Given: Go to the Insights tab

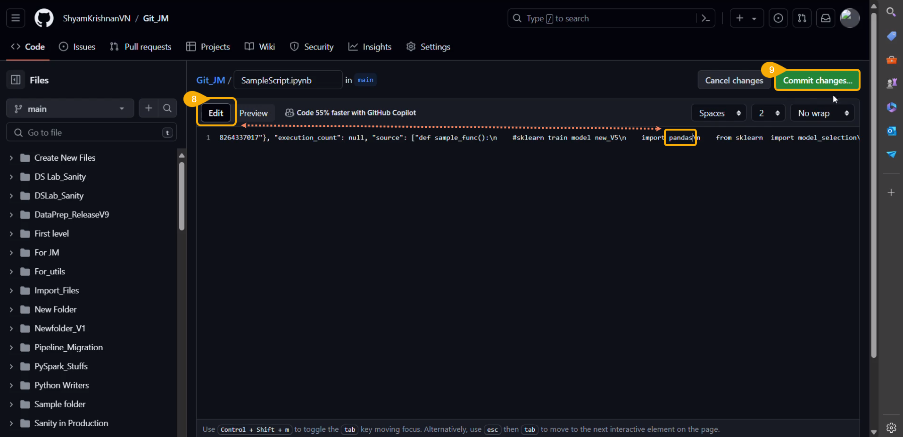Looking at the screenshot, I should (370, 47).
